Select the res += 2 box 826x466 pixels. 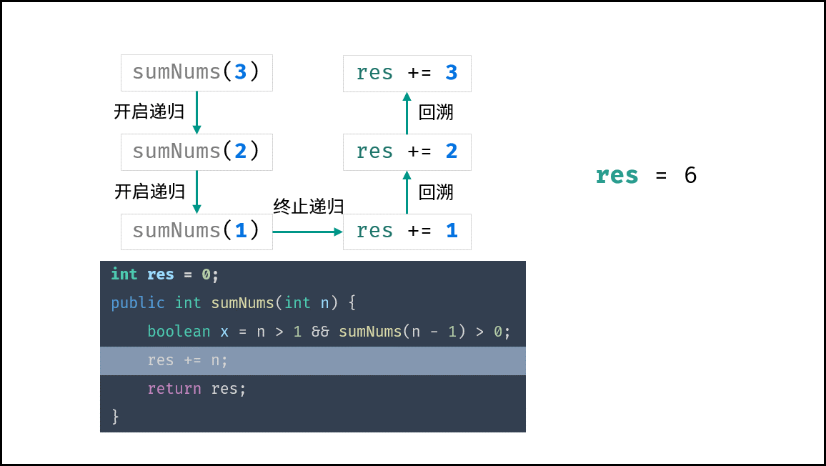(x=407, y=152)
